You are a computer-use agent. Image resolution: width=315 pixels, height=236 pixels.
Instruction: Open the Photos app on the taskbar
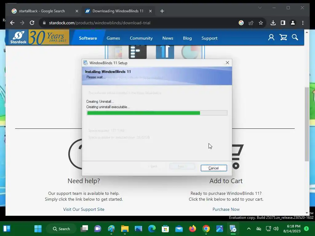[x=220, y=229]
